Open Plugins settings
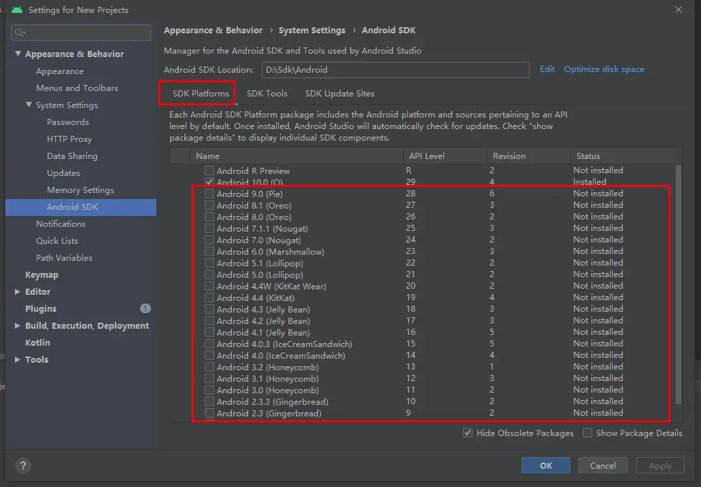 coord(41,309)
